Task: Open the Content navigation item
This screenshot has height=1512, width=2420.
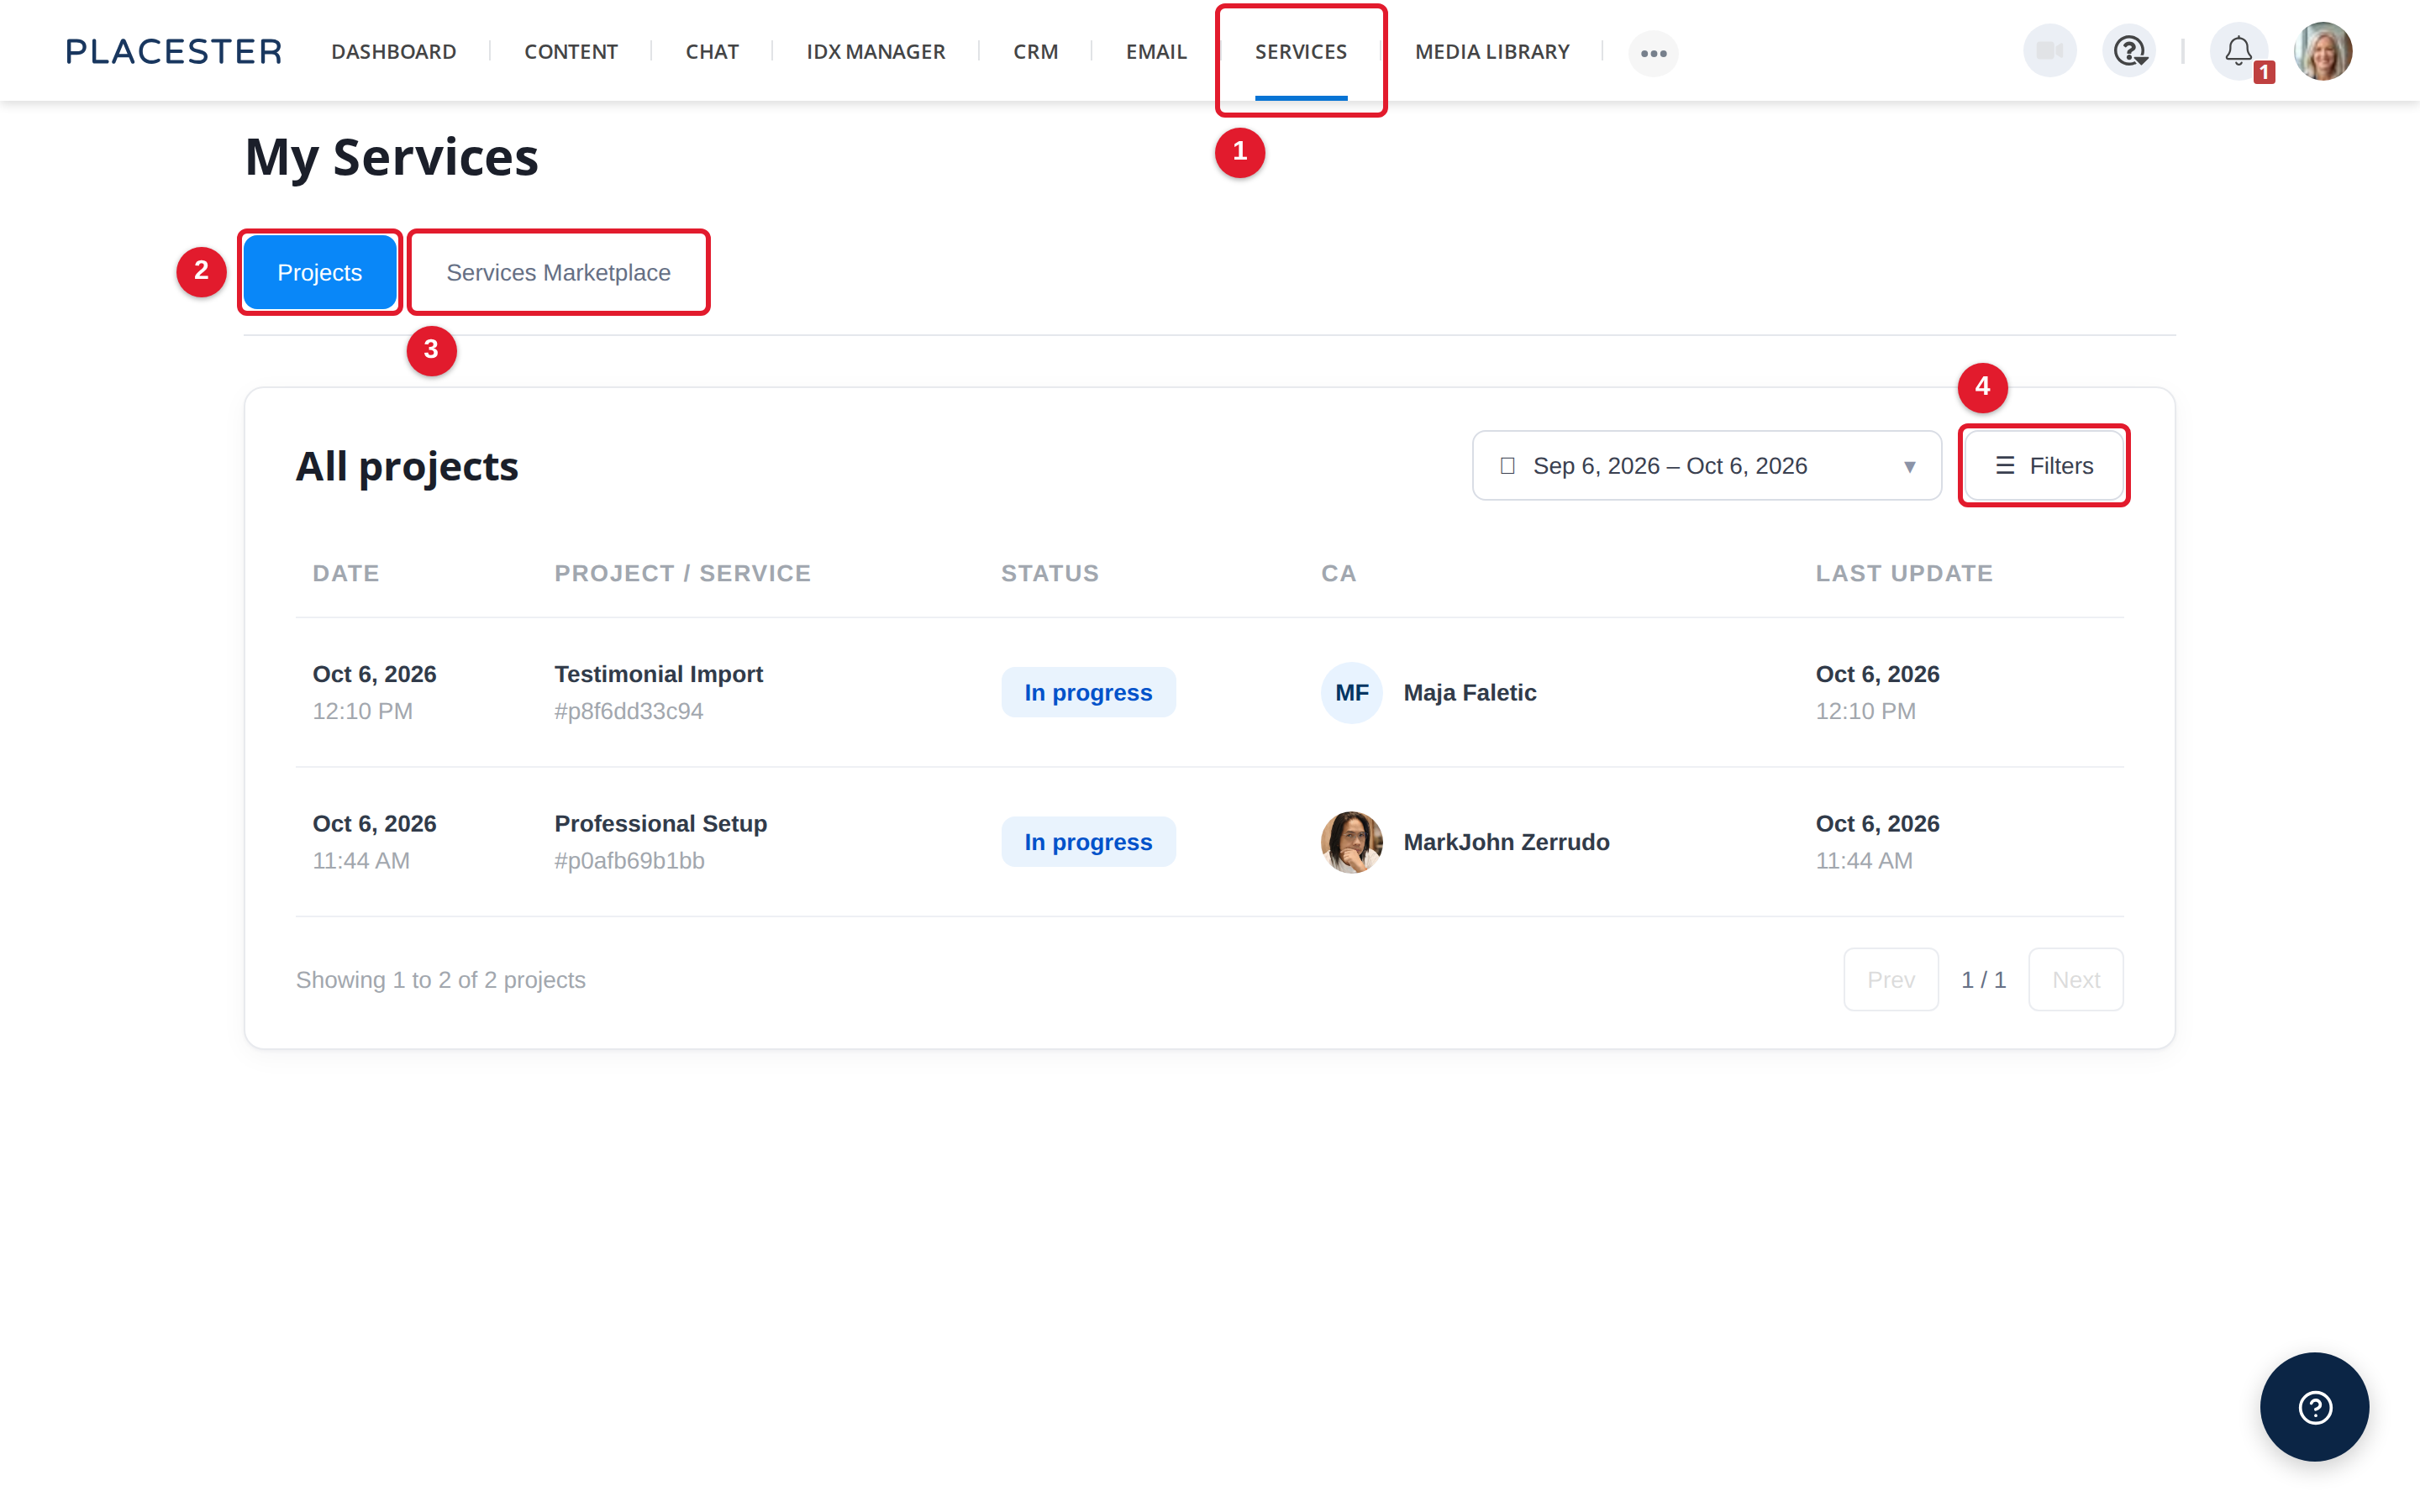Action: (571, 52)
